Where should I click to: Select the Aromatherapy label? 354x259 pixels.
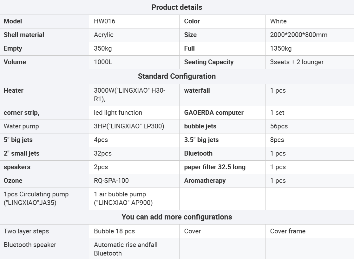pyautogui.click(x=205, y=181)
